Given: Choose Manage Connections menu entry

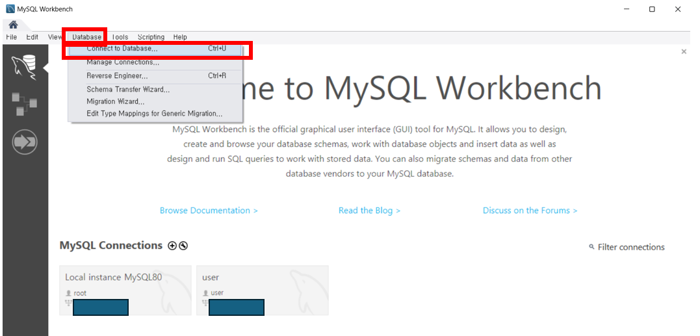Looking at the screenshot, I should 155,62.
